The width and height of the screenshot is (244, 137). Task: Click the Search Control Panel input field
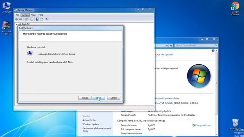click(194, 46)
